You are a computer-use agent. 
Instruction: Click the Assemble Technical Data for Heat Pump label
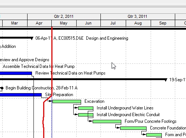(x=39, y=66)
